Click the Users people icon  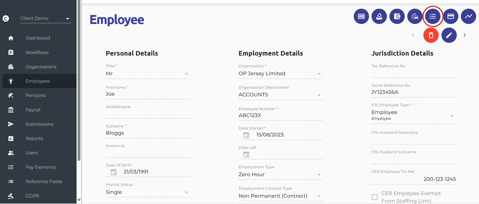[x=11, y=153]
